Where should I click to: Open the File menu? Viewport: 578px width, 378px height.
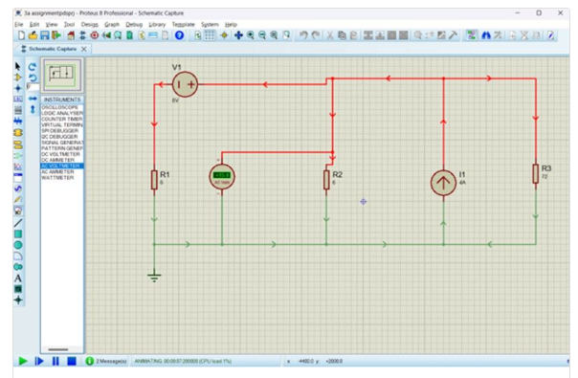[18, 24]
